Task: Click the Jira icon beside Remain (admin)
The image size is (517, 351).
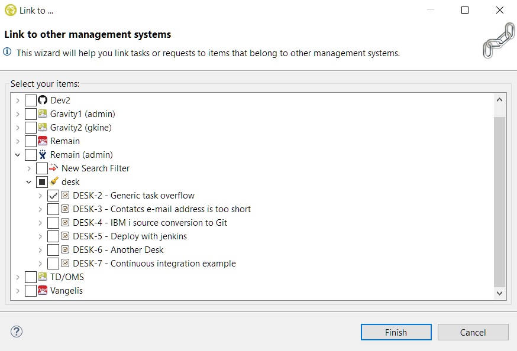Action: tap(43, 155)
